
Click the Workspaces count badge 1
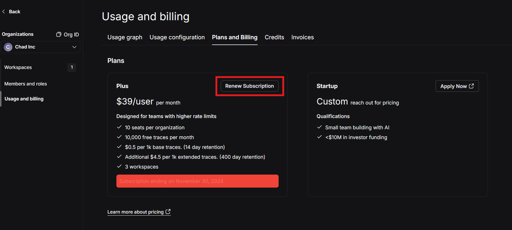pos(72,67)
